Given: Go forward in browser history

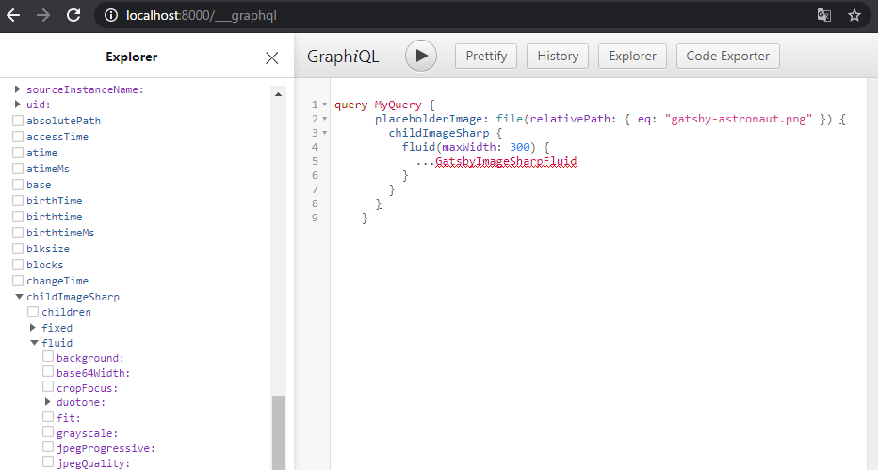Looking at the screenshot, I should 43,15.
